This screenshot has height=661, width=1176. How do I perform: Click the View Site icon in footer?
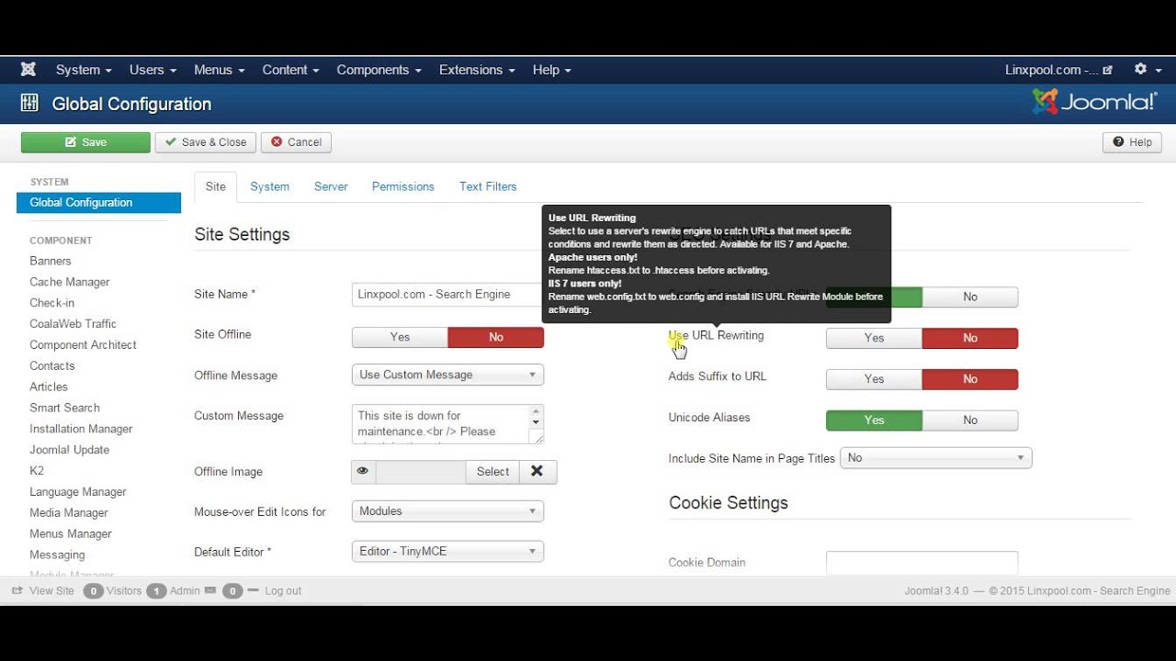click(17, 590)
